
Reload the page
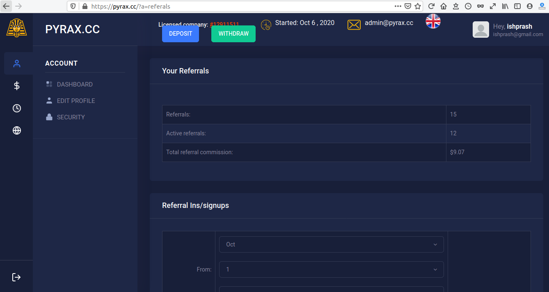coord(431,6)
